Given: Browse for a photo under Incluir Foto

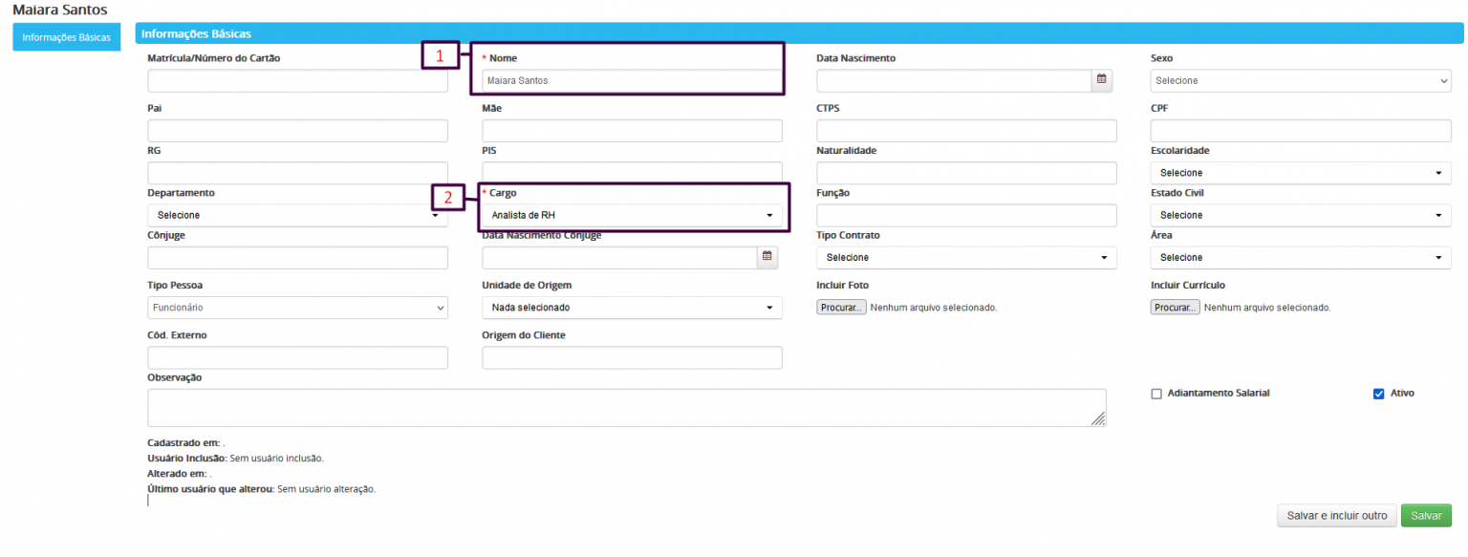Looking at the screenshot, I should point(841,308).
